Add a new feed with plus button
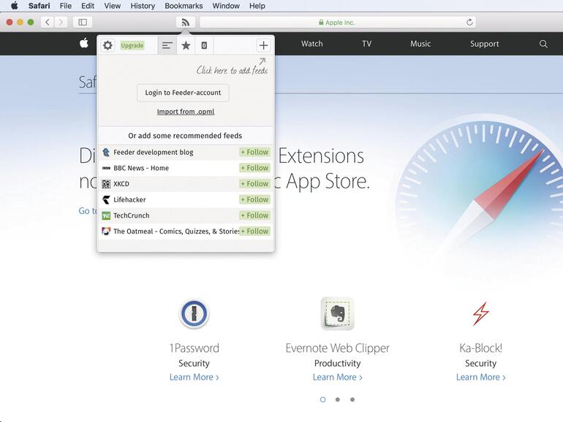The image size is (563, 422). [263, 45]
